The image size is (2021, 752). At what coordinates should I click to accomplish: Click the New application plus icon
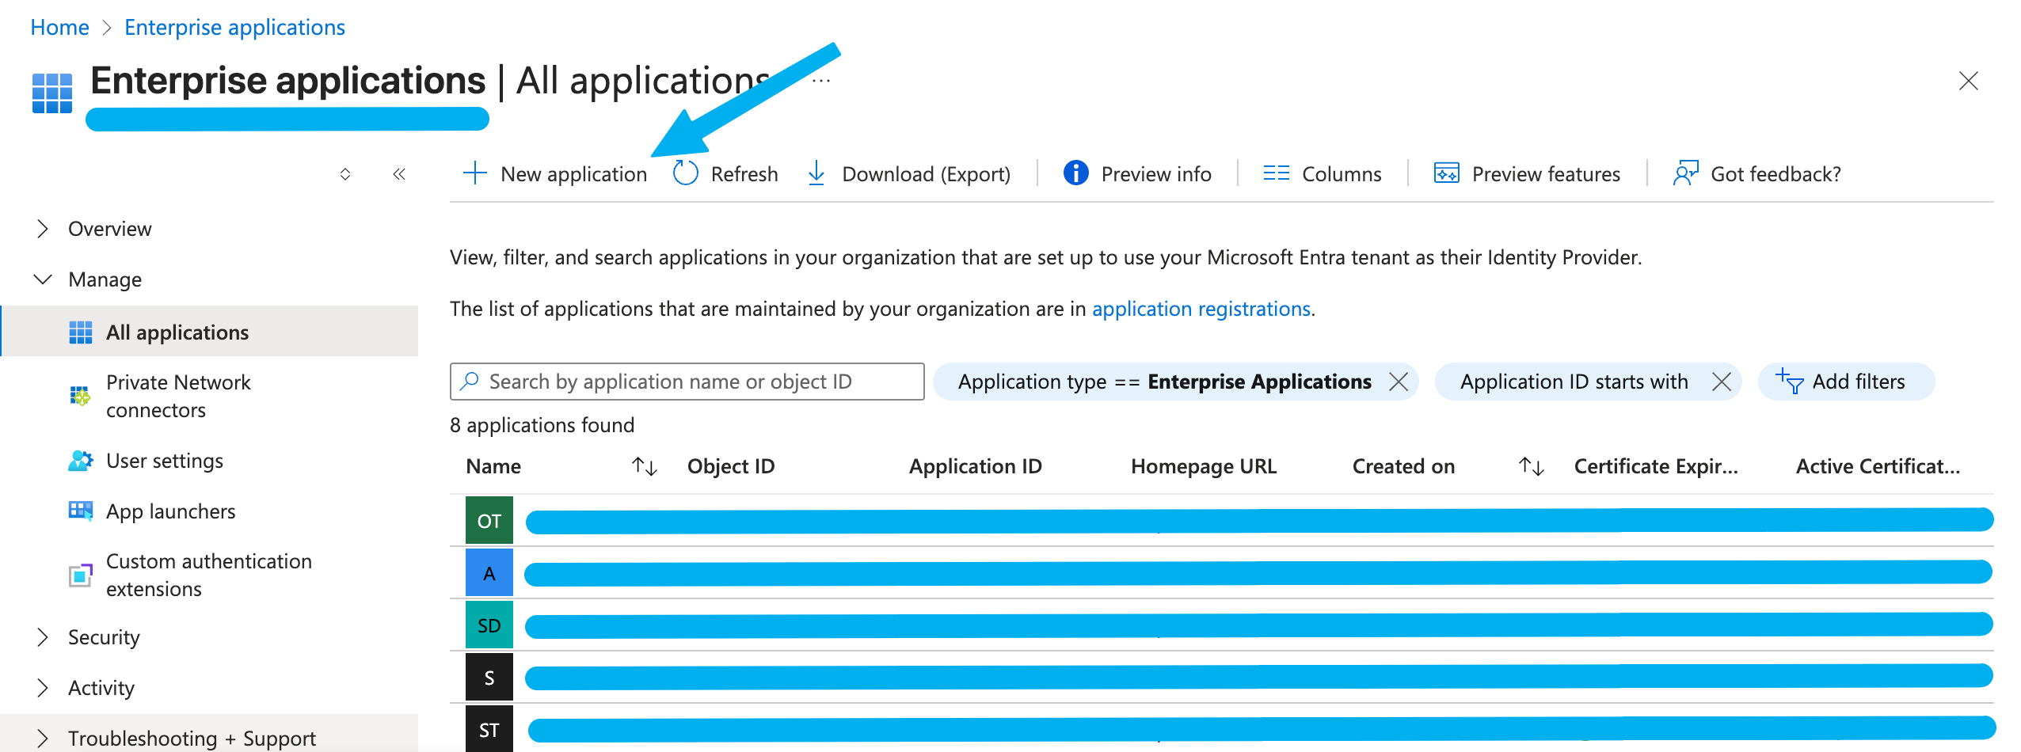pos(474,173)
